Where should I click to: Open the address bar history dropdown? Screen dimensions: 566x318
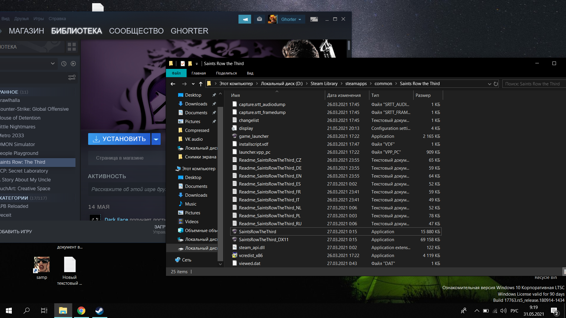489,84
